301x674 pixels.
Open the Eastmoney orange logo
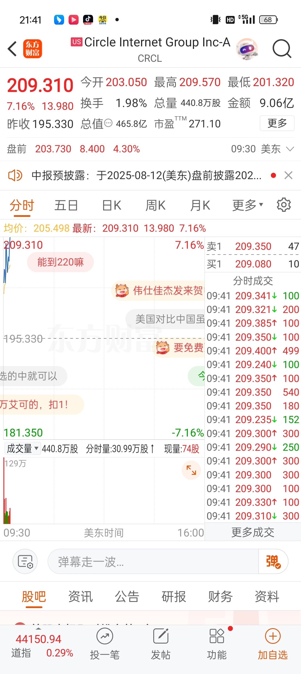[x=32, y=49]
